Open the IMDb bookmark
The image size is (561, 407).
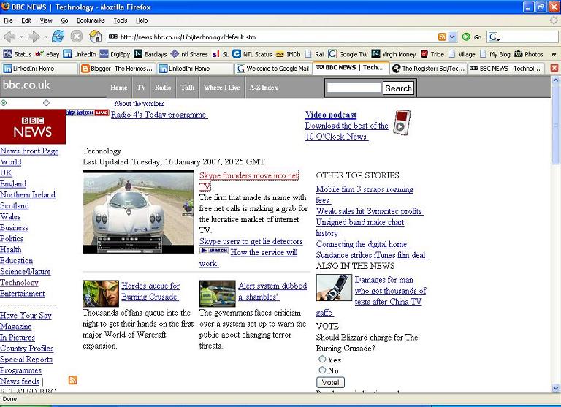coord(288,54)
